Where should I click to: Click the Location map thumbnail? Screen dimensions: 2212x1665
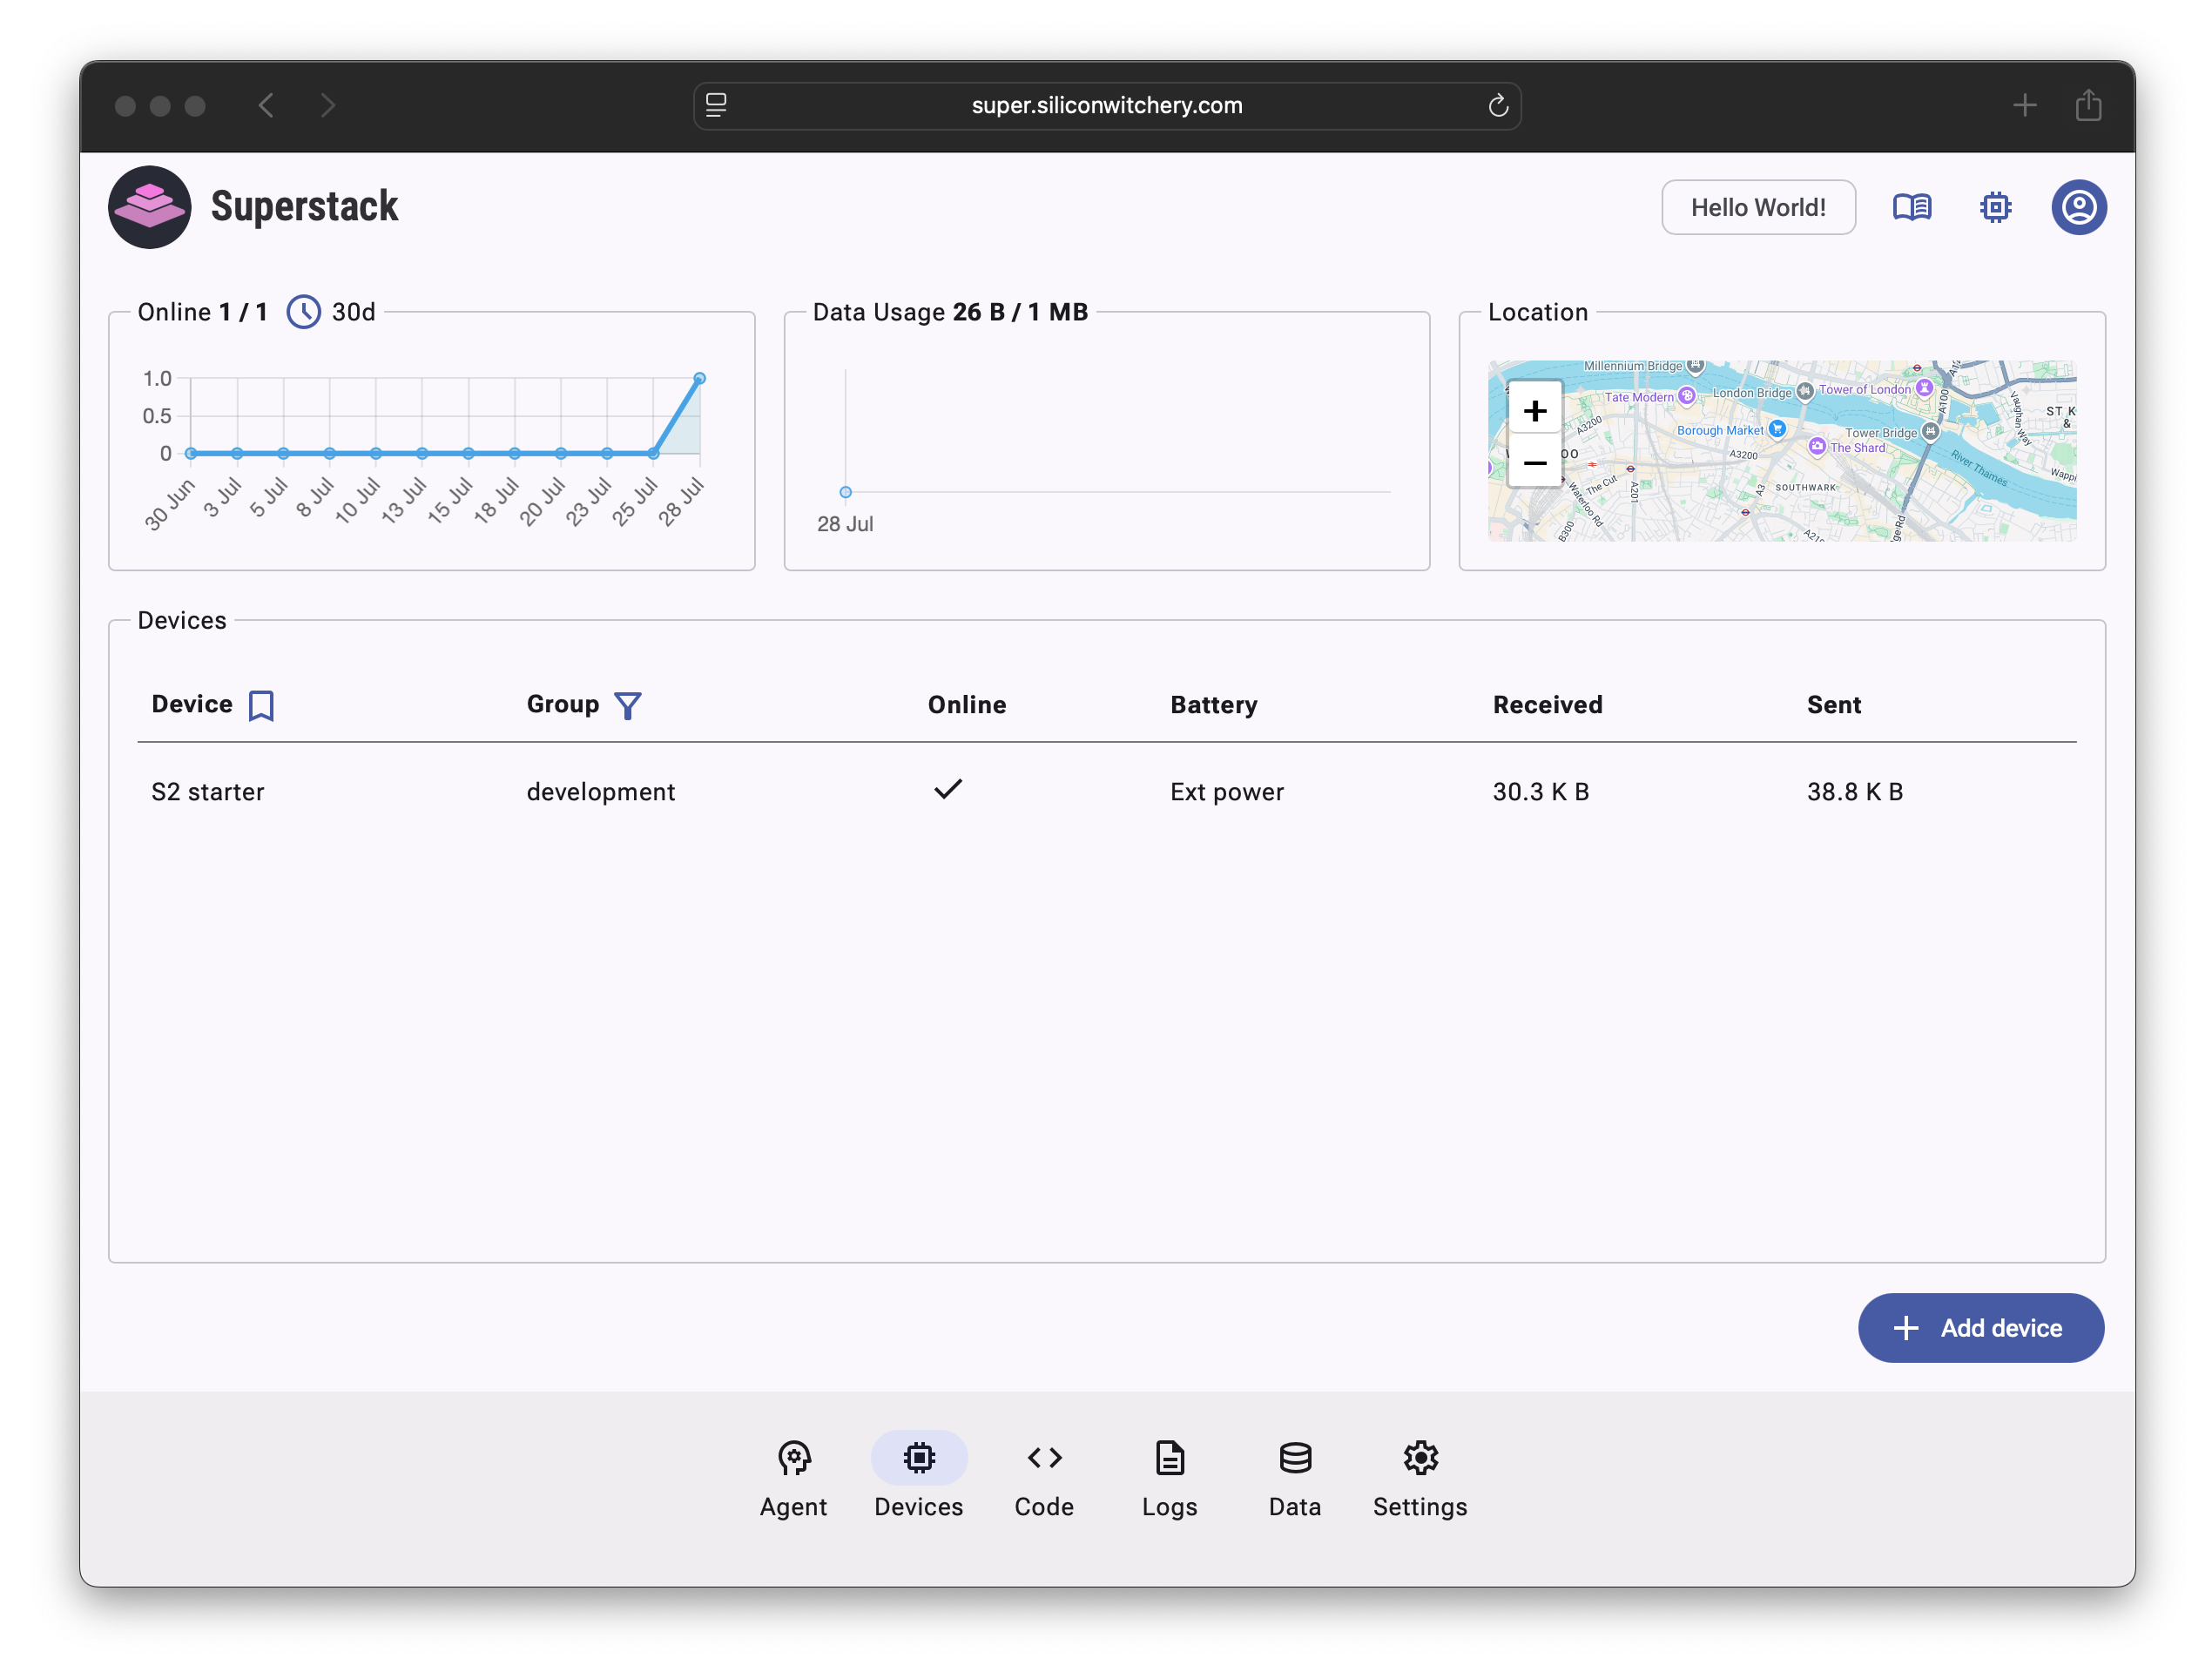(1781, 451)
